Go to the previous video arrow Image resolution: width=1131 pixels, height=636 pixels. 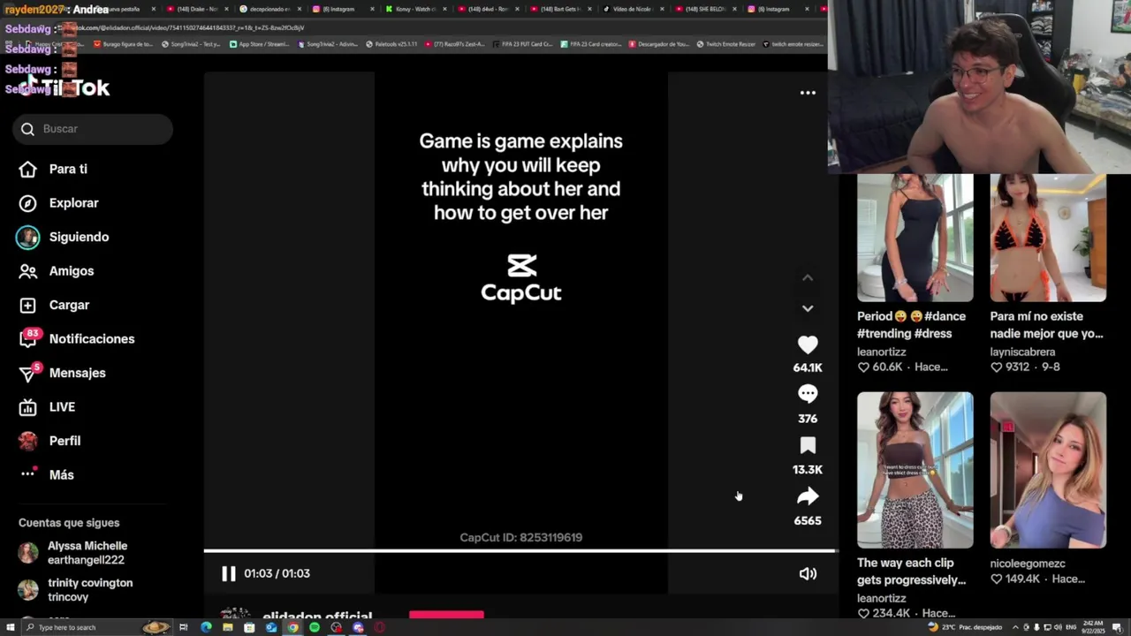808,277
